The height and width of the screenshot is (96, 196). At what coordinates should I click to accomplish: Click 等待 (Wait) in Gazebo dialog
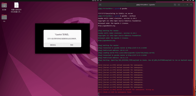[72, 45]
